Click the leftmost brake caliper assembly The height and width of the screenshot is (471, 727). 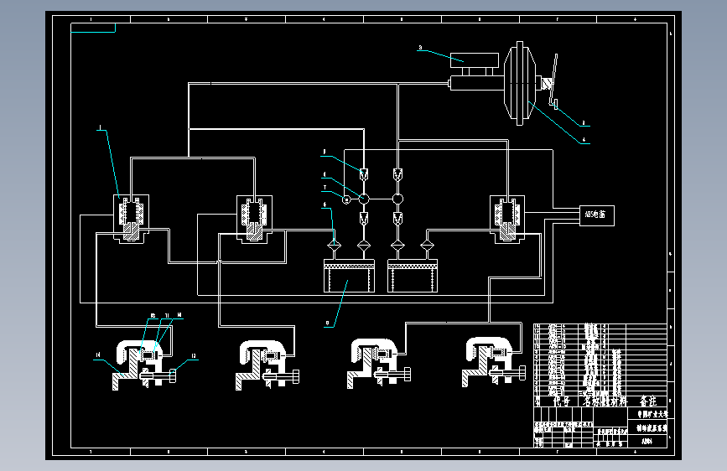pos(144,365)
